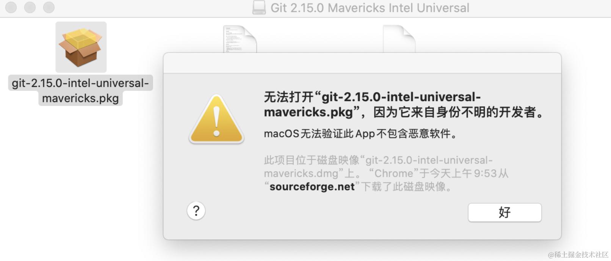Image resolution: width=611 pixels, height=261 pixels.
Task: Click the highlighted pkg filename label under icon
Action: (x=80, y=90)
